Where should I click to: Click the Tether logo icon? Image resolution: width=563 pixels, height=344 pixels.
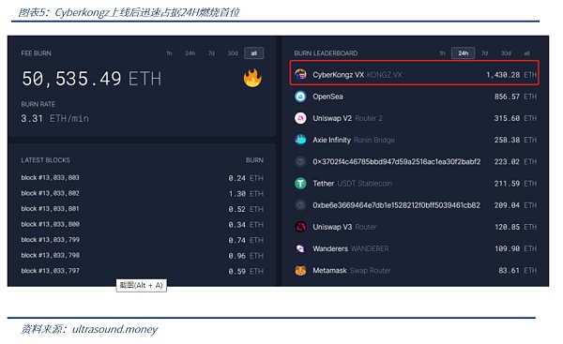pos(300,184)
